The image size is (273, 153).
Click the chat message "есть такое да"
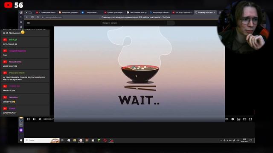pyautogui.click(x=10, y=44)
